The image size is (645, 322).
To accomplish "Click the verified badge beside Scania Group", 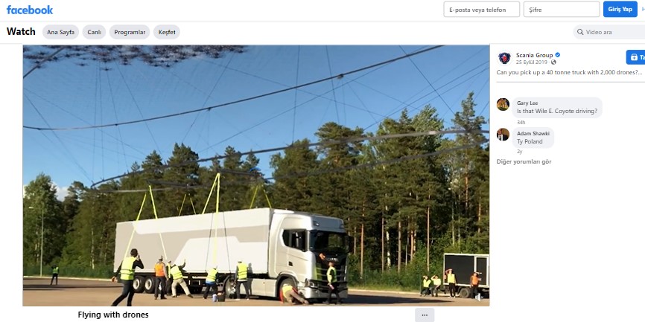I will click(557, 55).
